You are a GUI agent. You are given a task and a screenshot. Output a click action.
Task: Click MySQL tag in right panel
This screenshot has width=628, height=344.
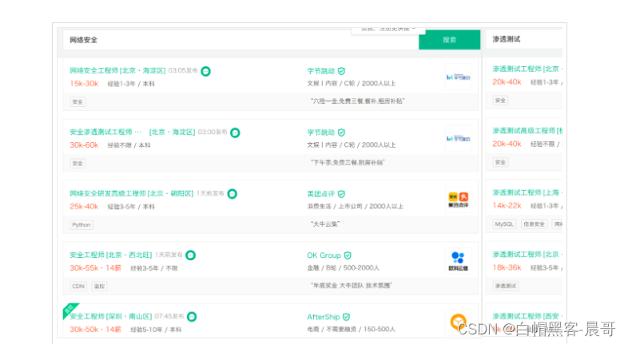pyautogui.click(x=504, y=224)
